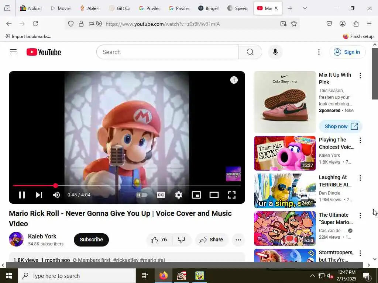Click Shop now on Nike ad
This screenshot has height=283, width=378.
tap(341, 126)
